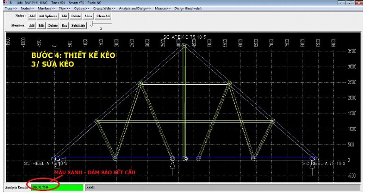
Task: Open the Add Splice>> options
Action: point(48,16)
